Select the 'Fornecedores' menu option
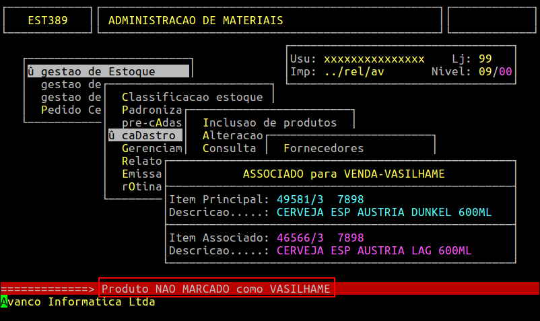The height and width of the screenshot is (321, 540). 323,148
